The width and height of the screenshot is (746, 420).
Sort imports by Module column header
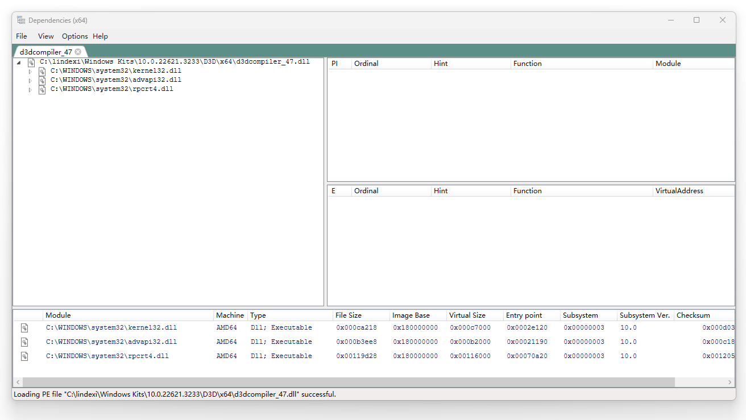coord(694,64)
